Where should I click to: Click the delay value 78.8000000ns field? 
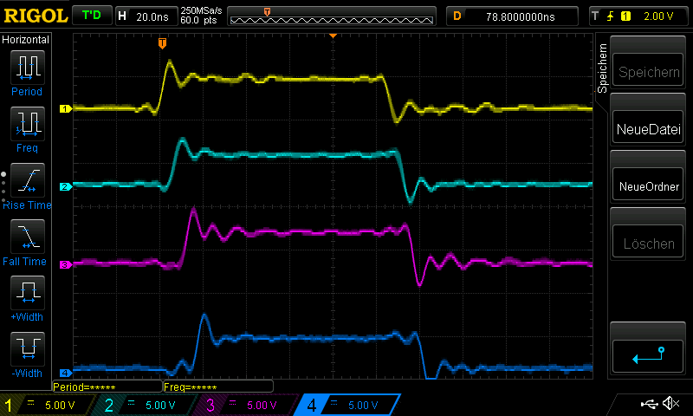(512, 16)
